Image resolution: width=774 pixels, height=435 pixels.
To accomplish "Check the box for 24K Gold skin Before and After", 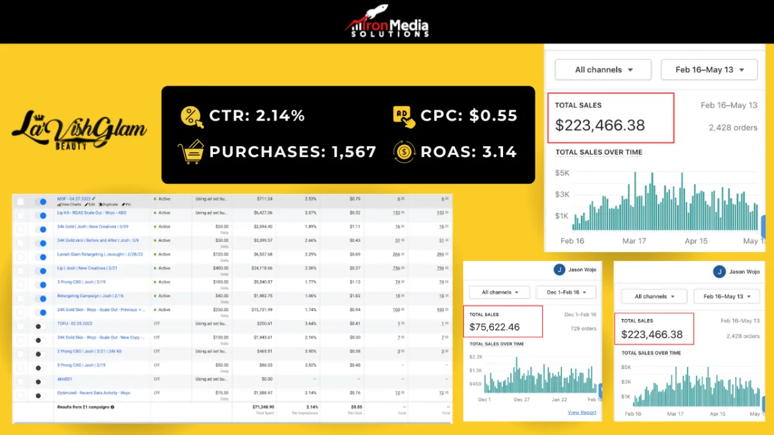I will tap(21, 243).
